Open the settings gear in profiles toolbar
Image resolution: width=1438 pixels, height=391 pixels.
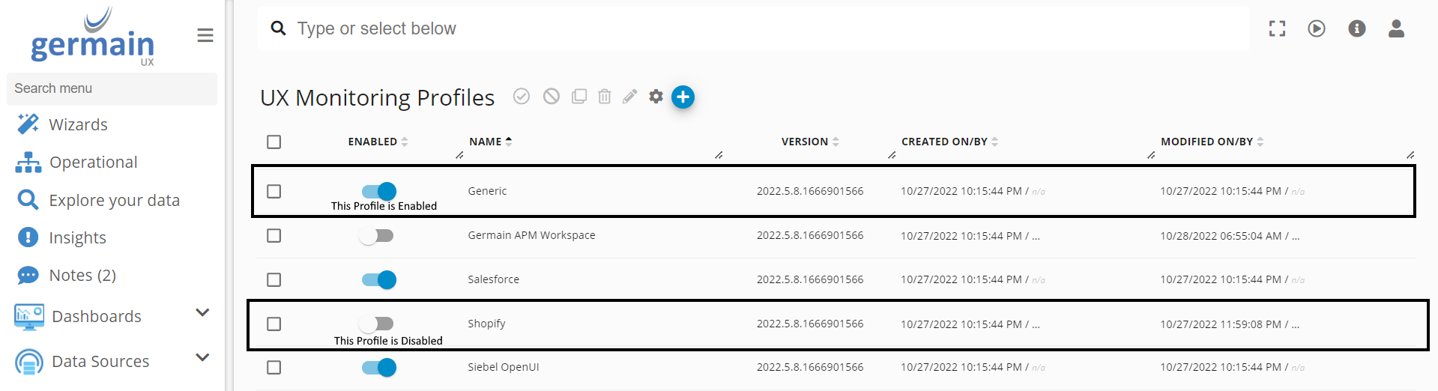[656, 97]
